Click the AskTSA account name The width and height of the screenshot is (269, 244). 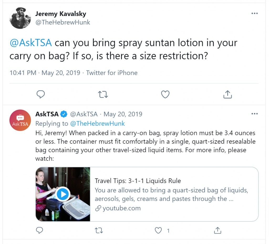coord(47,114)
